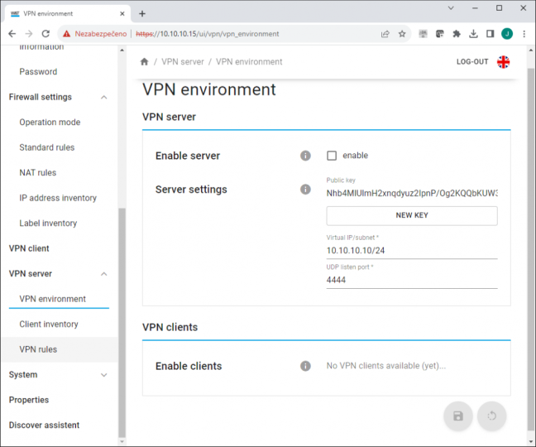Image resolution: width=536 pixels, height=447 pixels.
Task: Open Client inventory in sidebar
Action: coord(49,324)
